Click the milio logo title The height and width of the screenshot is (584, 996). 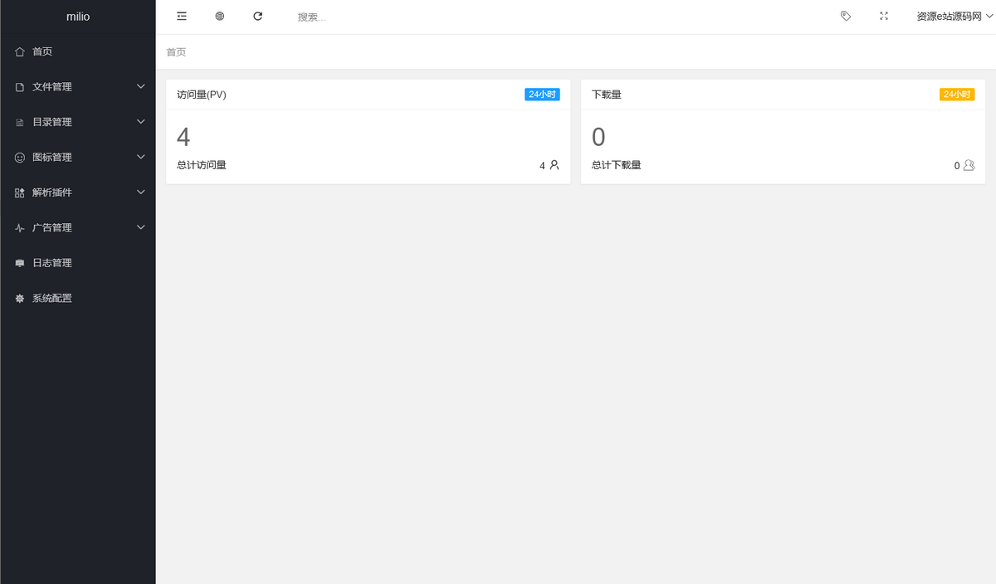(x=78, y=17)
